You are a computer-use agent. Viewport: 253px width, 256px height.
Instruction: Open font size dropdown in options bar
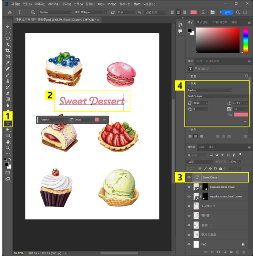point(133,12)
